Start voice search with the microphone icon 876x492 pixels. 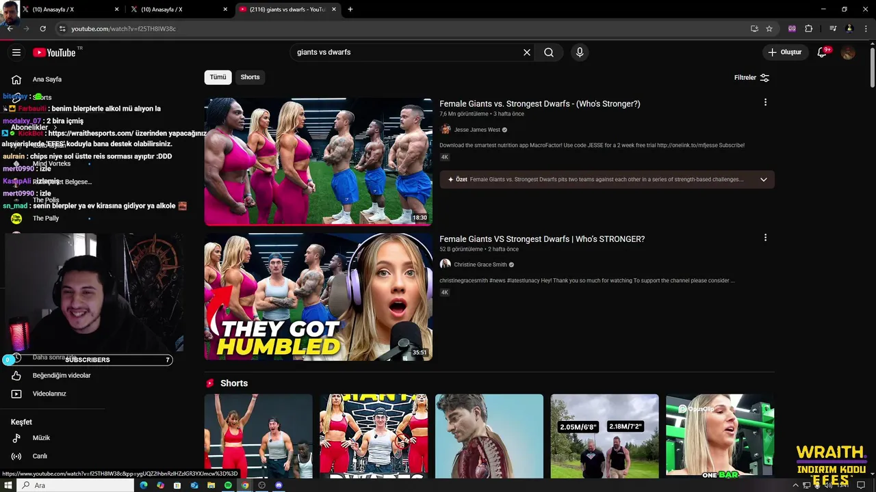(580, 53)
